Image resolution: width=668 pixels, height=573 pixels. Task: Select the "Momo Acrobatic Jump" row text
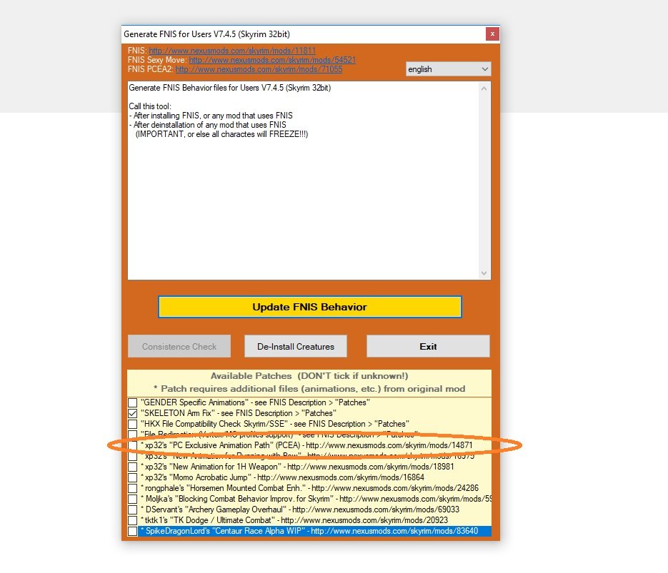(x=282, y=477)
